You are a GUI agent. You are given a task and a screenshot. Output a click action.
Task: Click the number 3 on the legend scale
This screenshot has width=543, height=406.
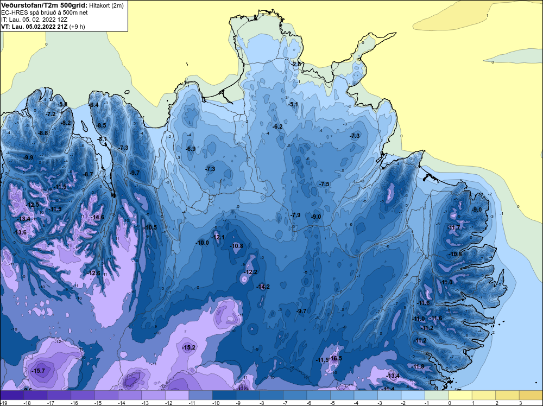point(521,403)
